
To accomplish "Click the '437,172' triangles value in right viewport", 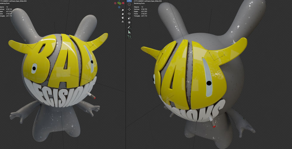I will coord(144,16).
